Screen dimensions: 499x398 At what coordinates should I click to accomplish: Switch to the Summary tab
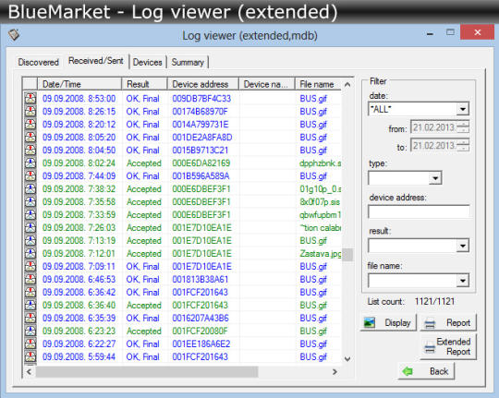188,62
